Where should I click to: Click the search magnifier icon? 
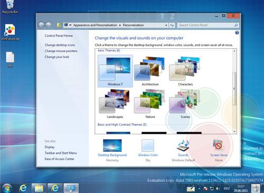pos(236,25)
